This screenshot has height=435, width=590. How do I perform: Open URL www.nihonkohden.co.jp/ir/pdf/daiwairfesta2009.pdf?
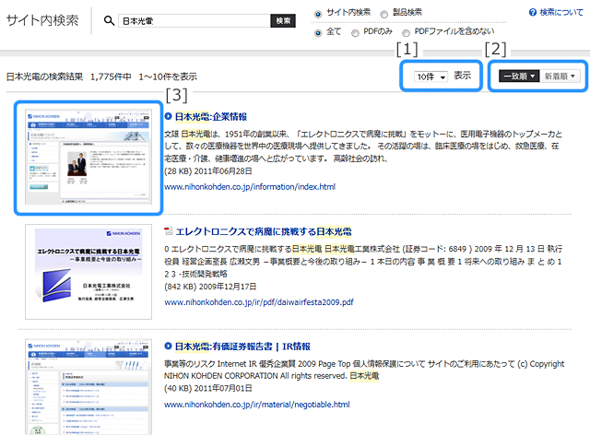coord(259,301)
